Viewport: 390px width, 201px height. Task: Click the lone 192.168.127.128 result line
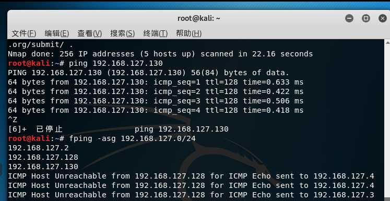(43, 157)
